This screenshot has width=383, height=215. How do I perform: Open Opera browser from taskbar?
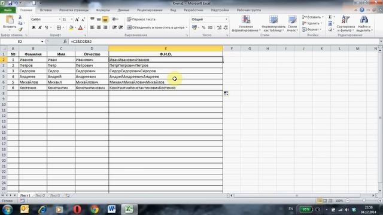coord(77,210)
